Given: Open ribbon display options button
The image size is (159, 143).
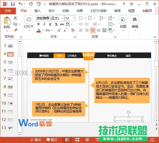Looking at the screenshot, I should coord(131,4).
